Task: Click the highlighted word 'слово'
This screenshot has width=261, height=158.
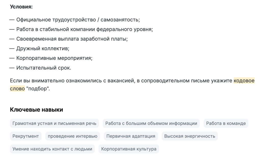Action: click(x=17, y=89)
